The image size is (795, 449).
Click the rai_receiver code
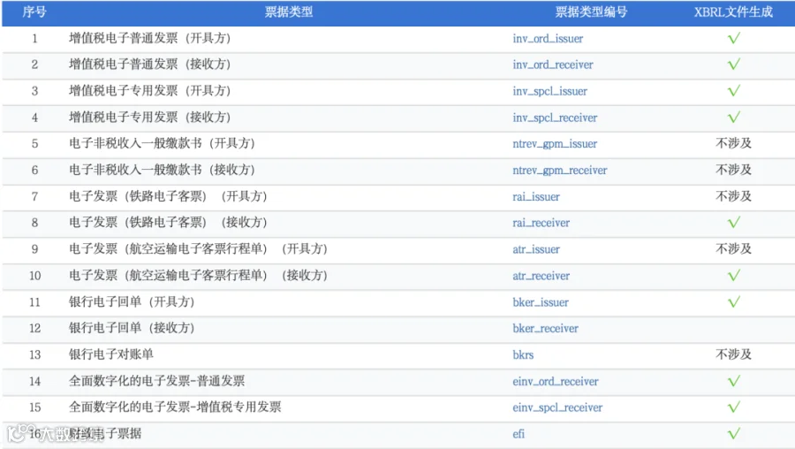pos(541,223)
